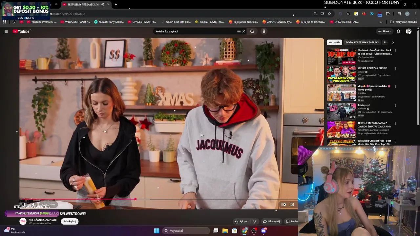This screenshot has width=420, height=236.
Task: Switch to TESTUJEMY PRZEKĄSKI browser tab
Action: (85, 5)
